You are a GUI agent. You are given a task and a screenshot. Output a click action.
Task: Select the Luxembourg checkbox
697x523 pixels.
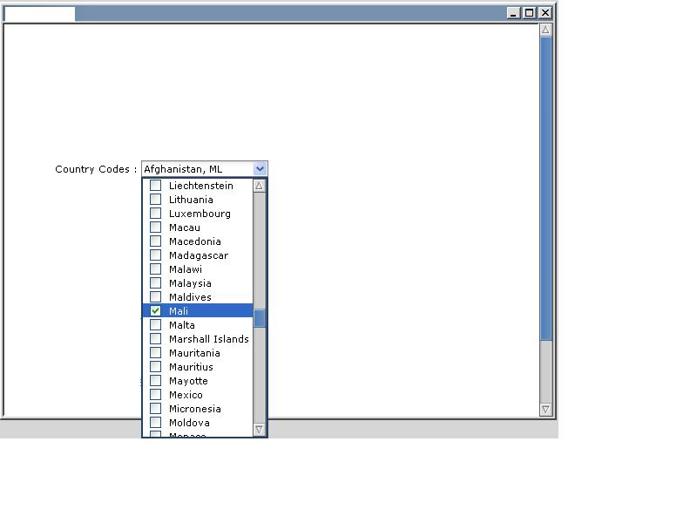pyautogui.click(x=156, y=214)
